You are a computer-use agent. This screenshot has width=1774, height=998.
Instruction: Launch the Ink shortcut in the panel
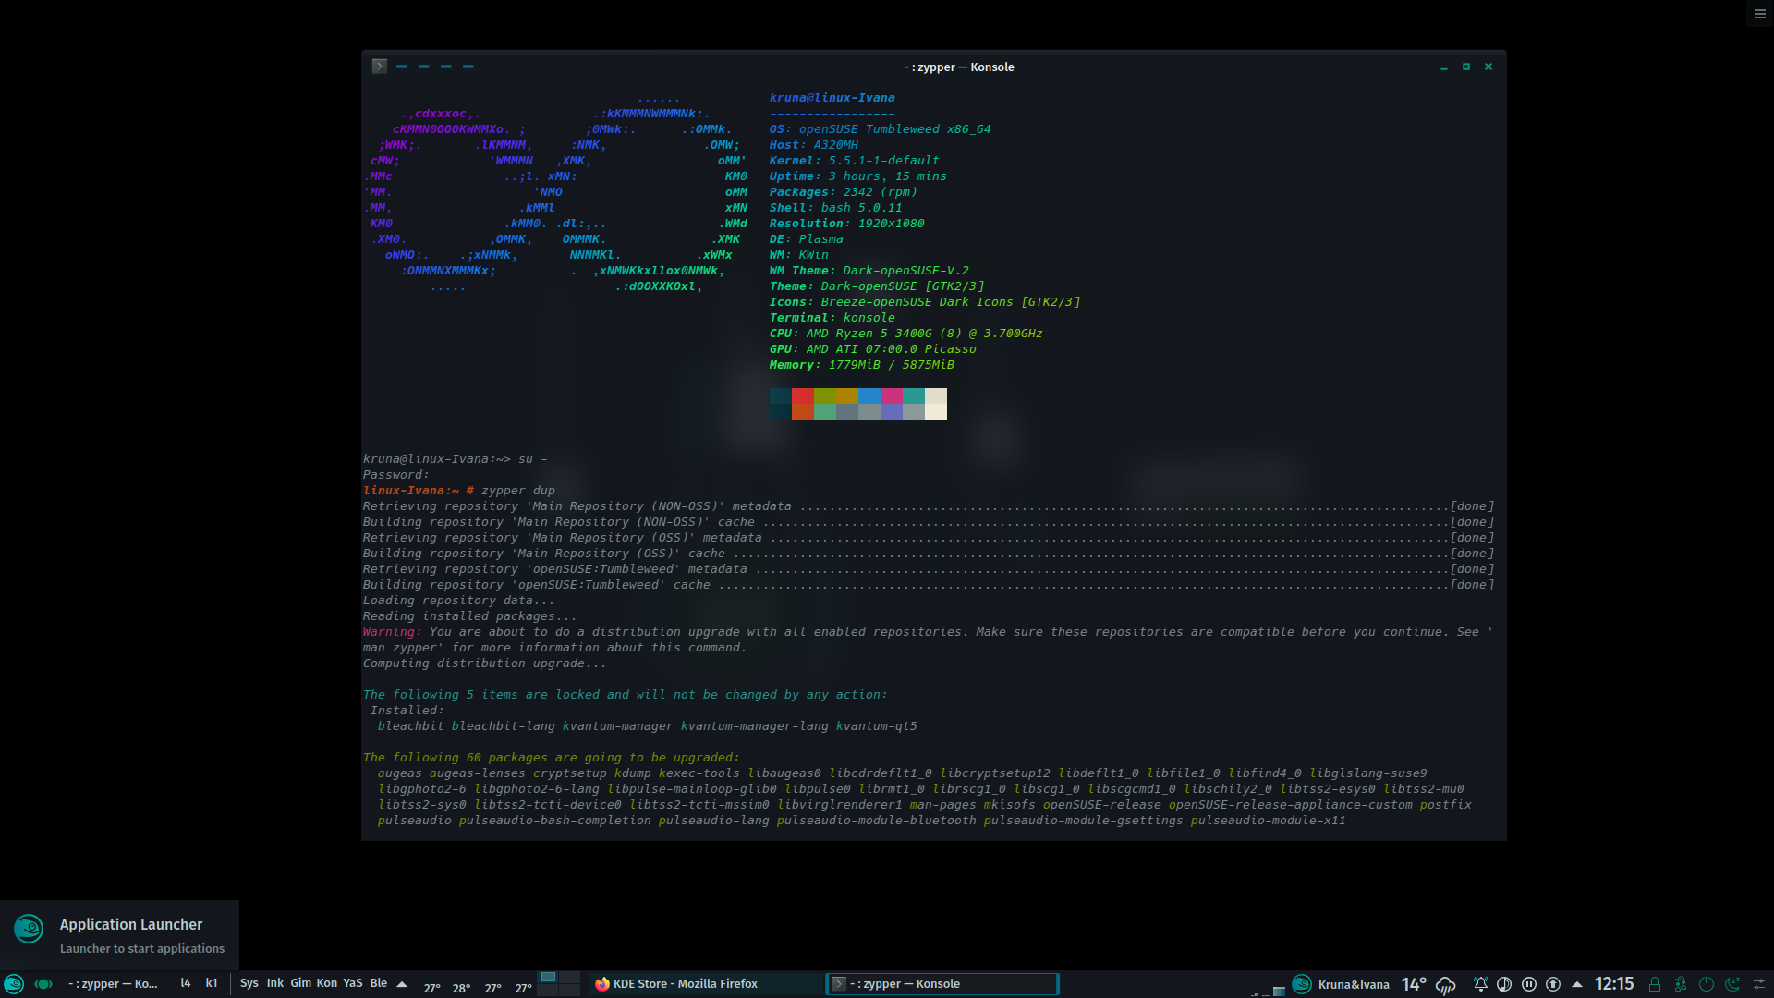coord(275,983)
